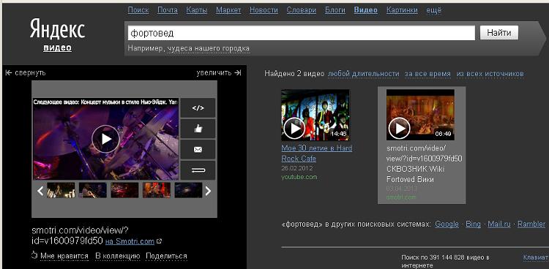Click the search field containing фортовед
Screen dimensions: 549x269
pyautogui.click(x=301, y=33)
